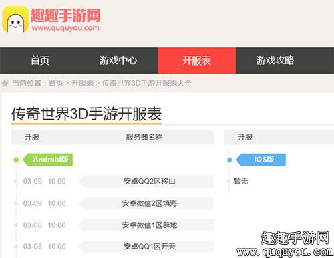Click the 03-09 10:00 time for 安卓QQ2区移山
334x258 pixels.
tap(45, 181)
